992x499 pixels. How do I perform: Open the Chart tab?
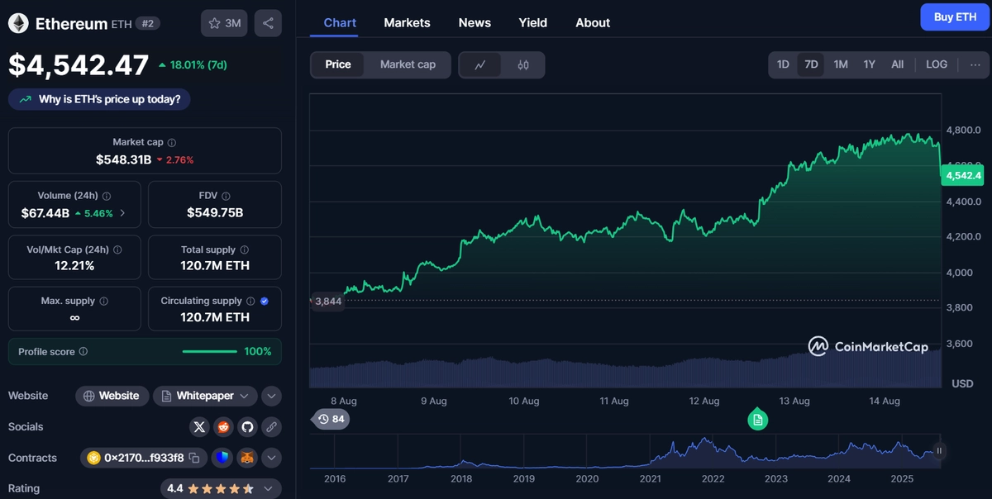340,22
